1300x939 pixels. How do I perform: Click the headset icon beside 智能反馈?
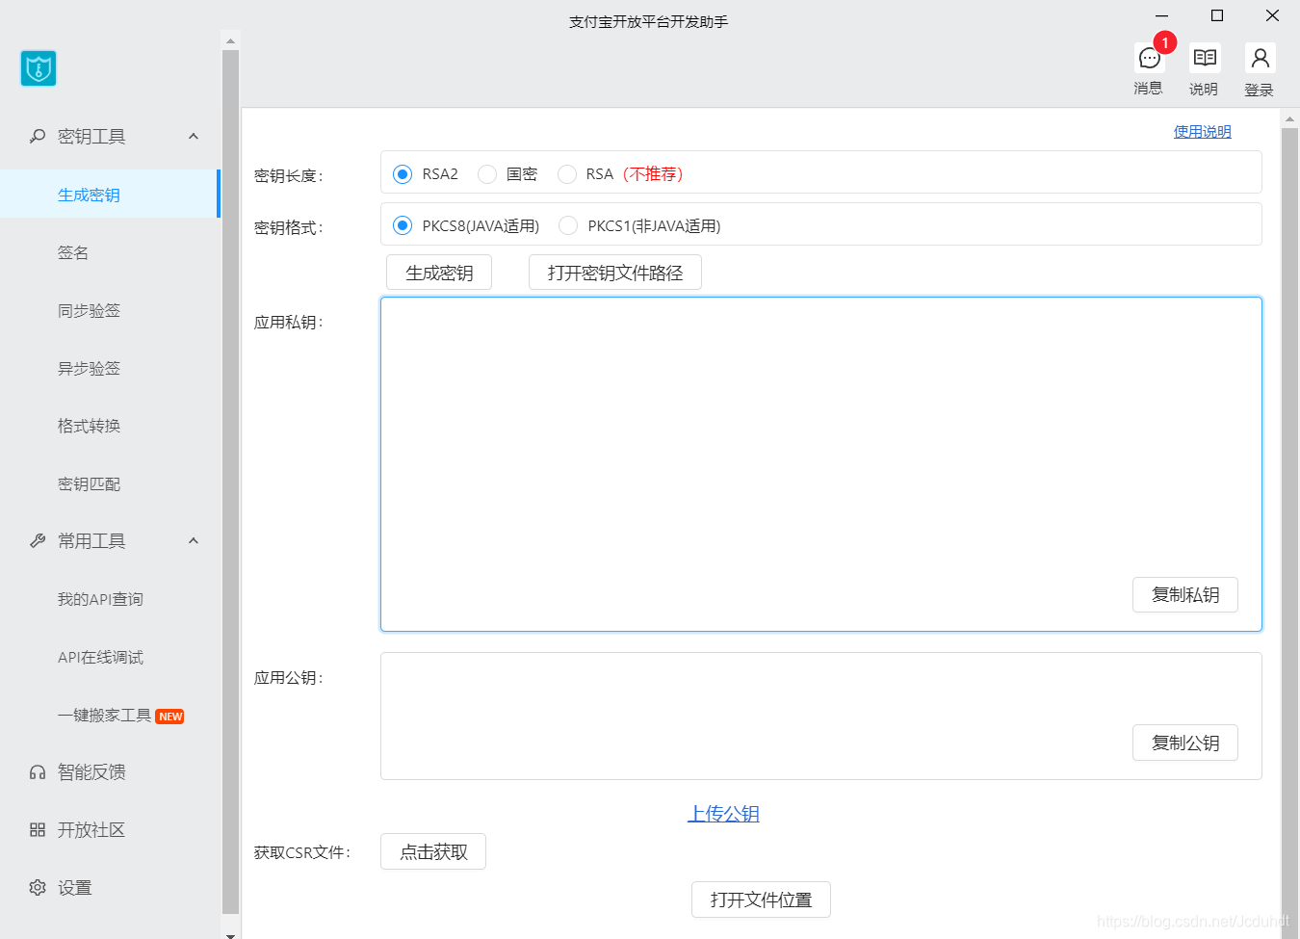coord(38,771)
